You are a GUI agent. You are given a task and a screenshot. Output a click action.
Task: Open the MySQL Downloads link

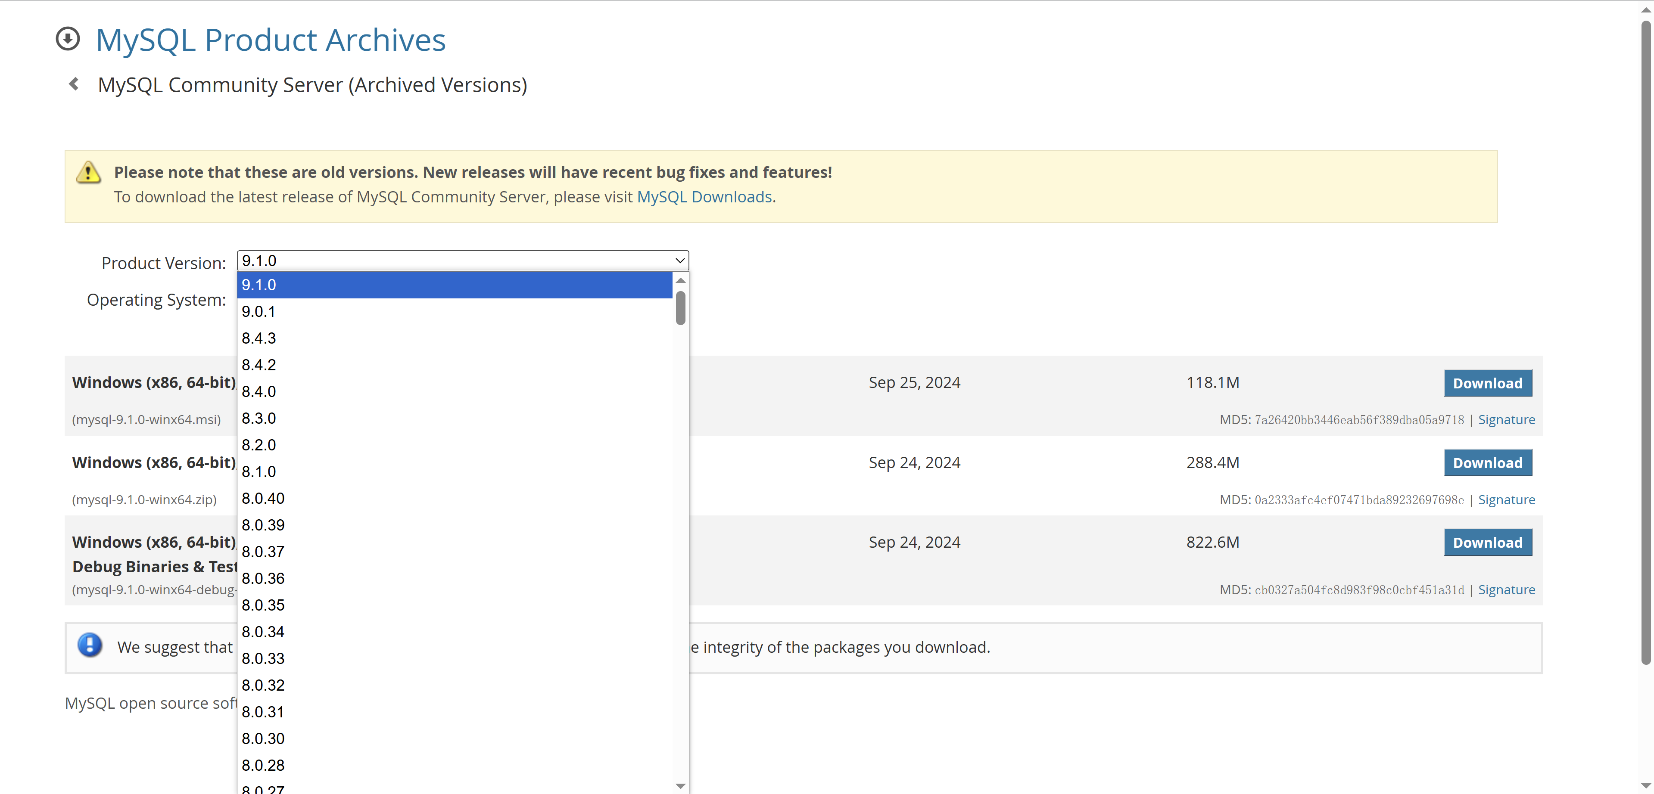(x=704, y=197)
